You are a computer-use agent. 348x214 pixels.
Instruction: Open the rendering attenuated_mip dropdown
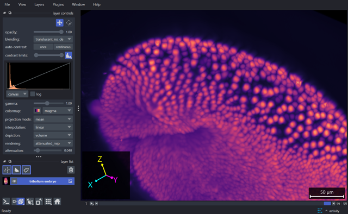[x=53, y=143]
